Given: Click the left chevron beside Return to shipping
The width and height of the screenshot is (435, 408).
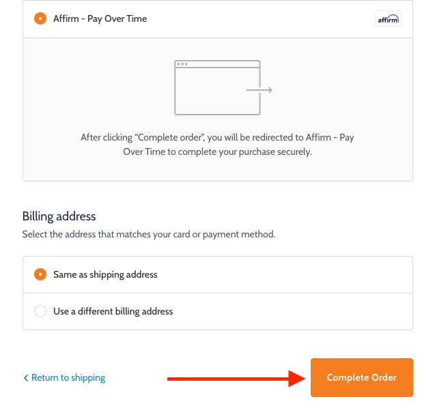Looking at the screenshot, I should pos(26,378).
